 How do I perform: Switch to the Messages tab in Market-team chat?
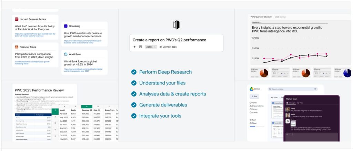pyautogui.click(x=291, y=103)
